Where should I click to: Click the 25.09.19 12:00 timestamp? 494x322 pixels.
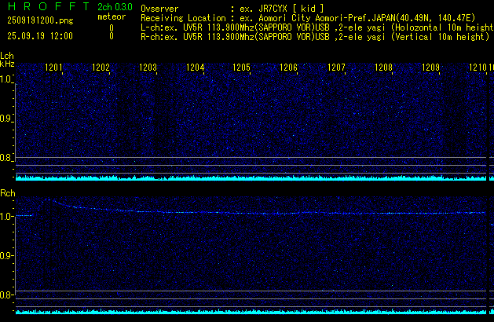(x=39, y=36)
